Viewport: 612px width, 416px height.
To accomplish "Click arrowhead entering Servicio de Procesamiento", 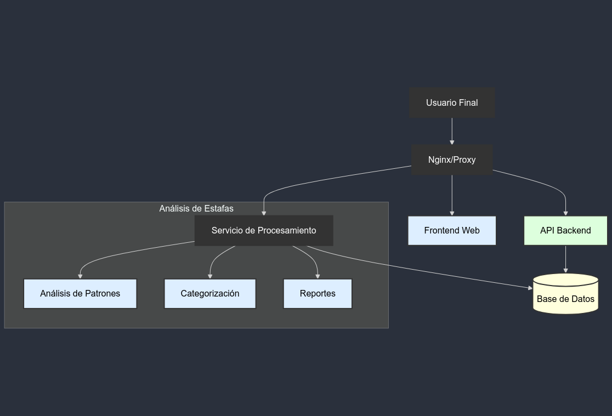I will 264,213.
